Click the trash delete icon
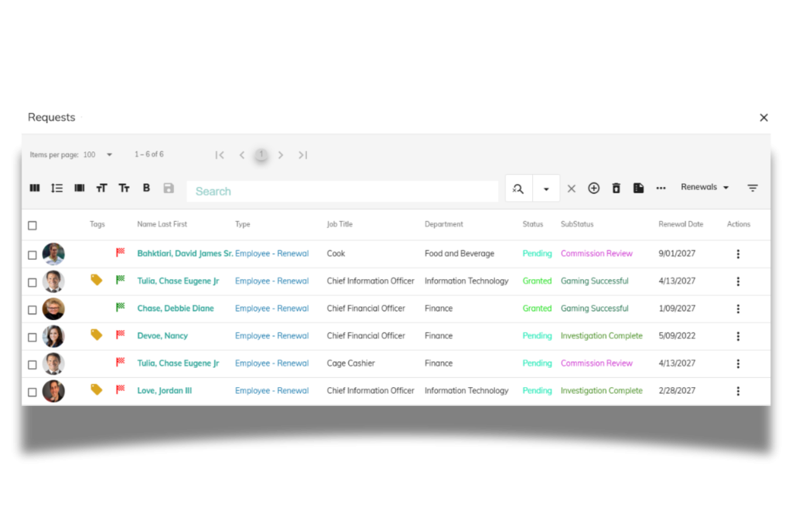The width and height of the screenshot is (792, 528). click(616, 188)
